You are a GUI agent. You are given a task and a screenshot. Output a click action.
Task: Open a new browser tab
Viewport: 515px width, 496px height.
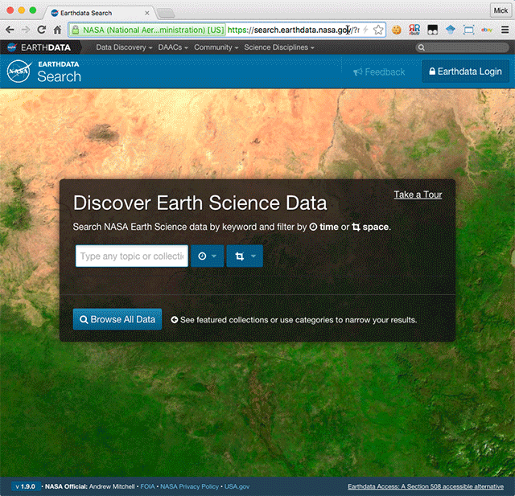pos(166,13)
